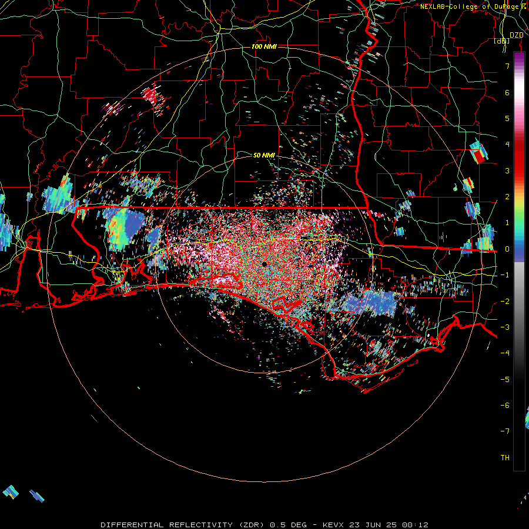Click the 6 dB tick label
Image resolution: width=529 pixels, height=529 pixels.
[x=507, y=92]
